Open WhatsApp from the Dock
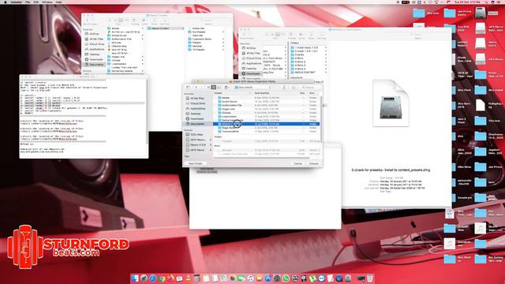505x284 pixels. point(286,278)
